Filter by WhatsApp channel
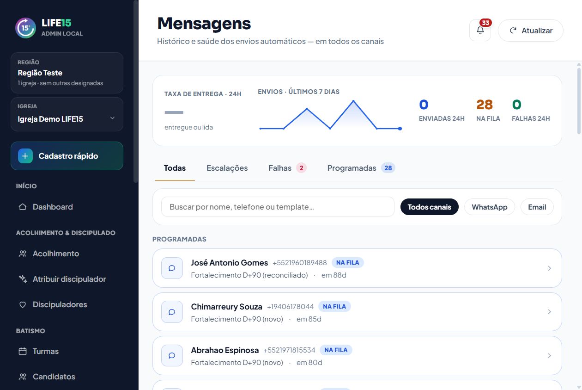This screenshot has width=582, height=390. (x=490, y=207)
